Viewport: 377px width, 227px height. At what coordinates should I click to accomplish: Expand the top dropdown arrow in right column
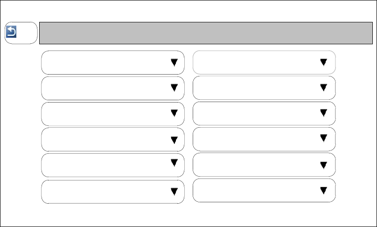[324, 62]
